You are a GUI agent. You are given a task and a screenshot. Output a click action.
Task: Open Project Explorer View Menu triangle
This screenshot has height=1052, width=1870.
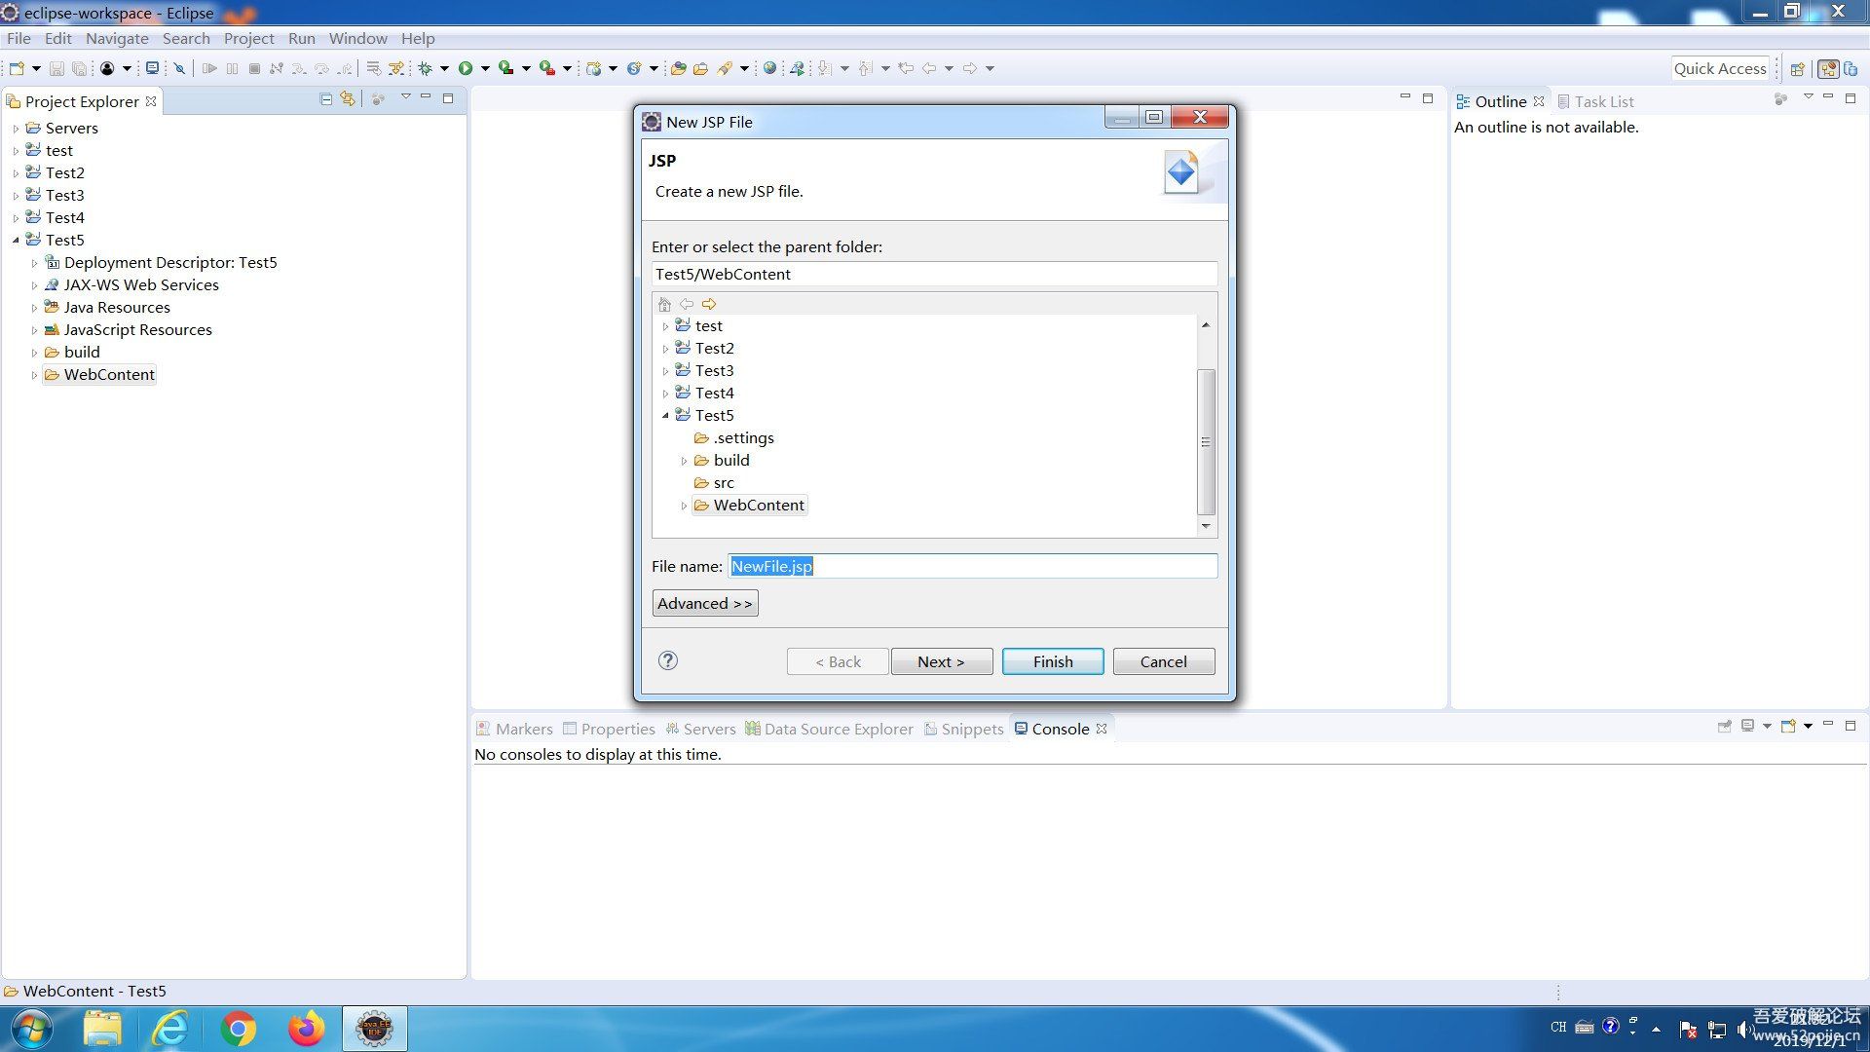click(405, 97)
